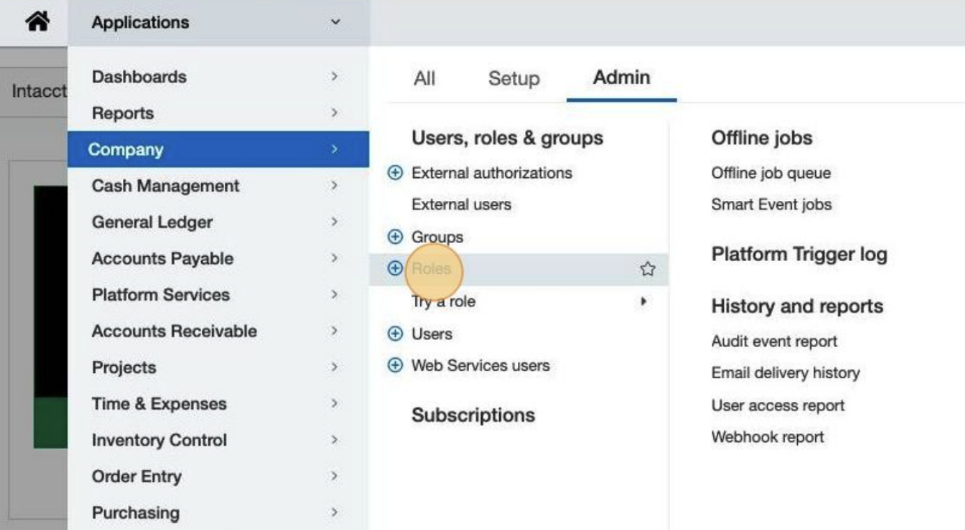The height and width of the screenshot is (530, 965).
Task: Expand the General Ledger menu chevron
Action: 333,222
